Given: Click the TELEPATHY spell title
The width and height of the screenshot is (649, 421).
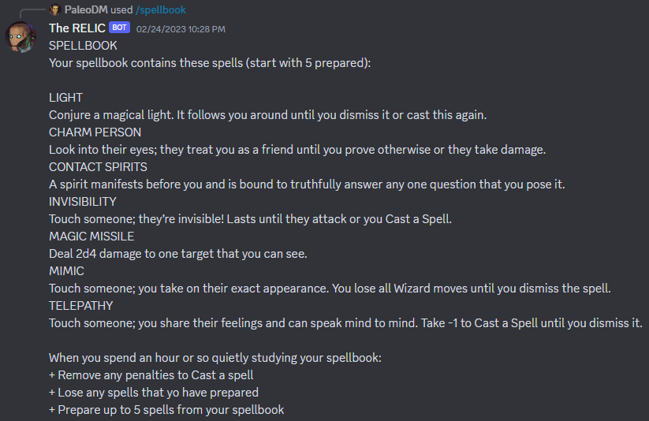Looking at the screenshot, I should click(x=80, y=306).
